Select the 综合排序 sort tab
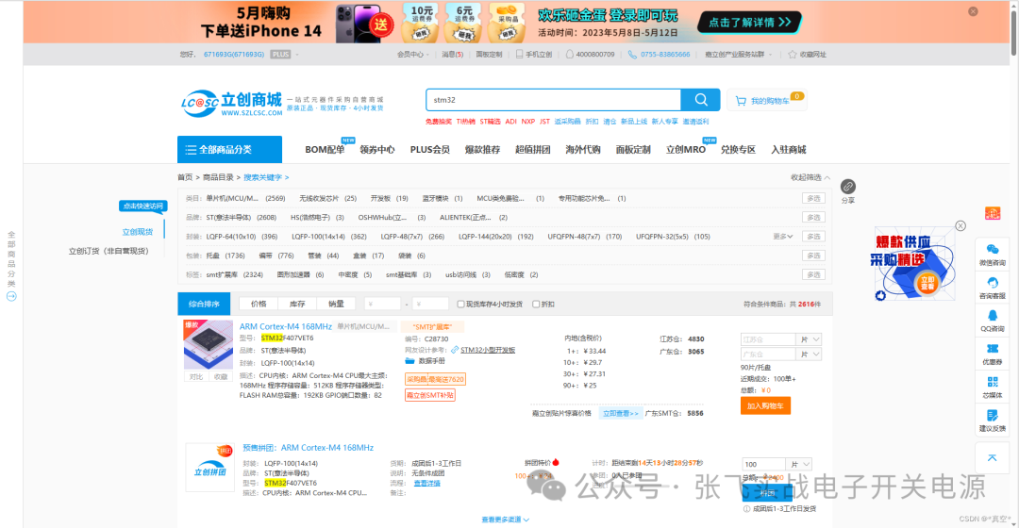Viewport: 1019px width, 528px height. 204,304
